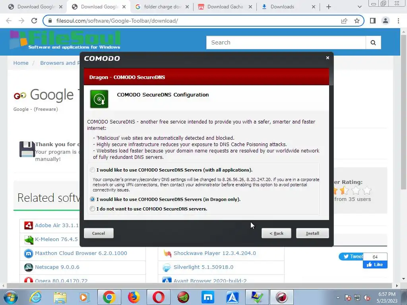Open Windows Start menu
The width and height of the screenshot is (407, 305).
pos(10,297)
